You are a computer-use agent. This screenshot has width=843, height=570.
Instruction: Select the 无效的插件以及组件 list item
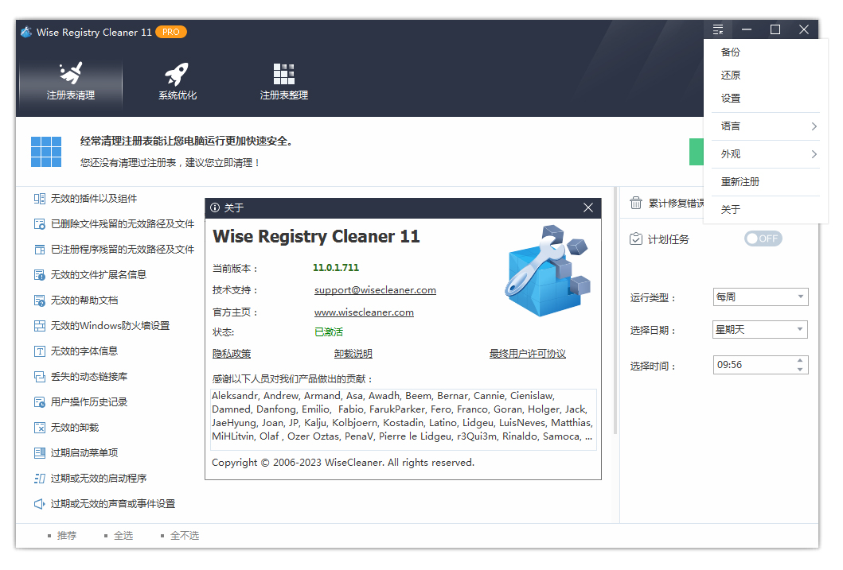94,199
